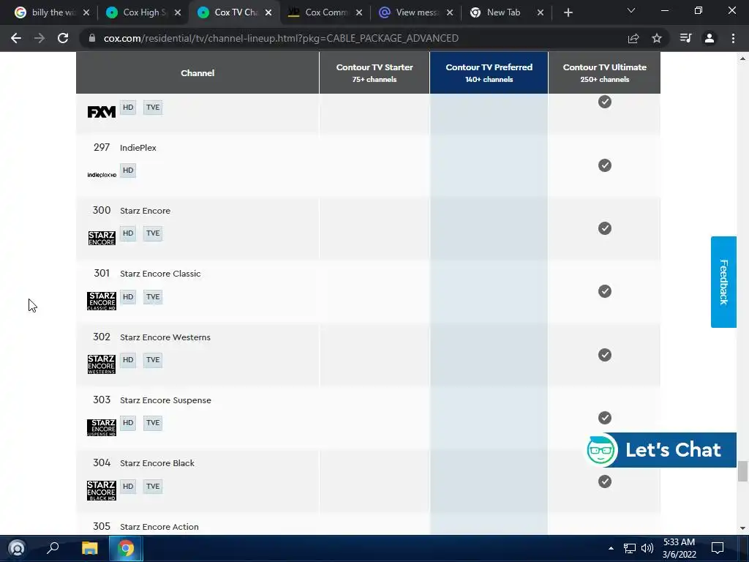Click the Ultimate checkmark for Starz Encore Black
This screenshot has height=562, width=749.
coord(605,482)
